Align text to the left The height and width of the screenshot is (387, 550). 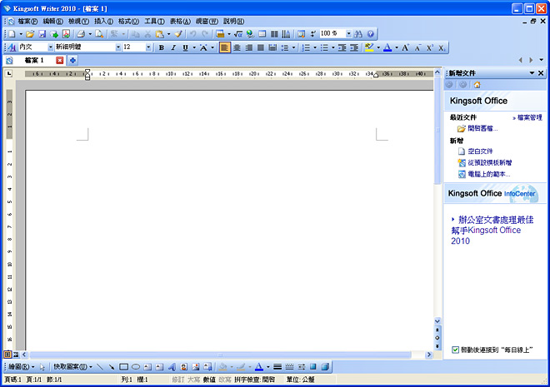[x=225, y=47]
